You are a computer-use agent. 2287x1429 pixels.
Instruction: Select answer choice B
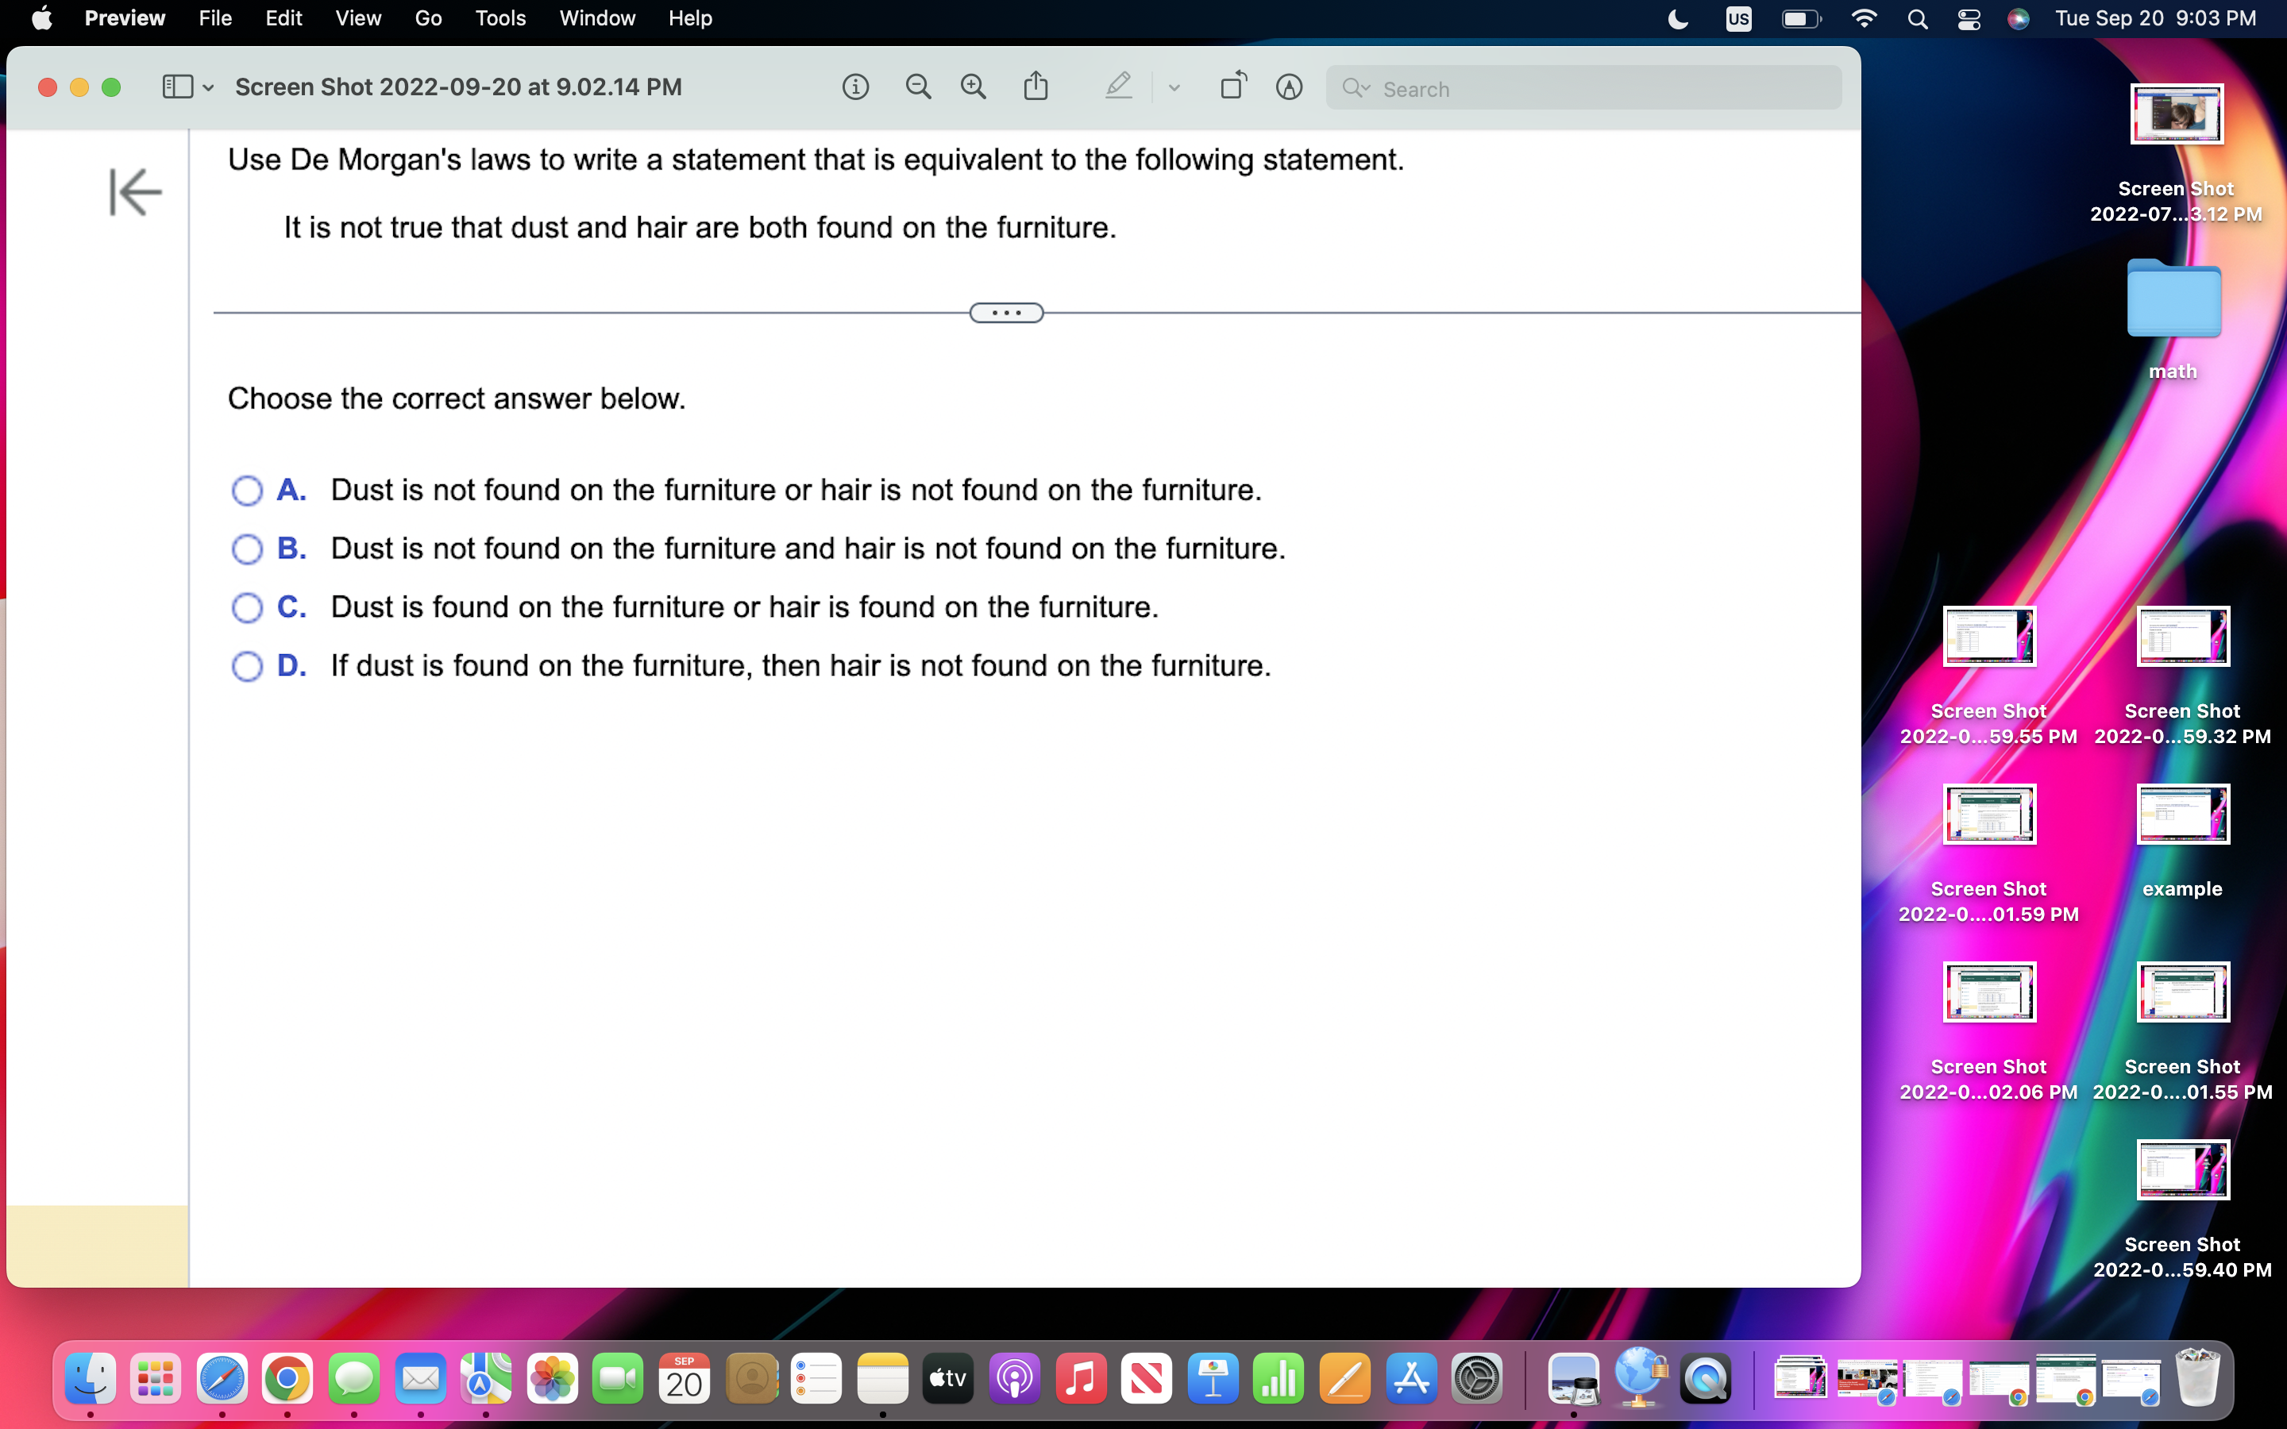tap(247, 549)
